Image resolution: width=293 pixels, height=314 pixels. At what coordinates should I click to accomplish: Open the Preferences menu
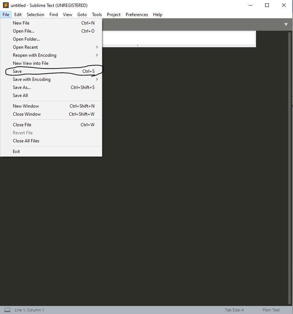coord(137,15)
